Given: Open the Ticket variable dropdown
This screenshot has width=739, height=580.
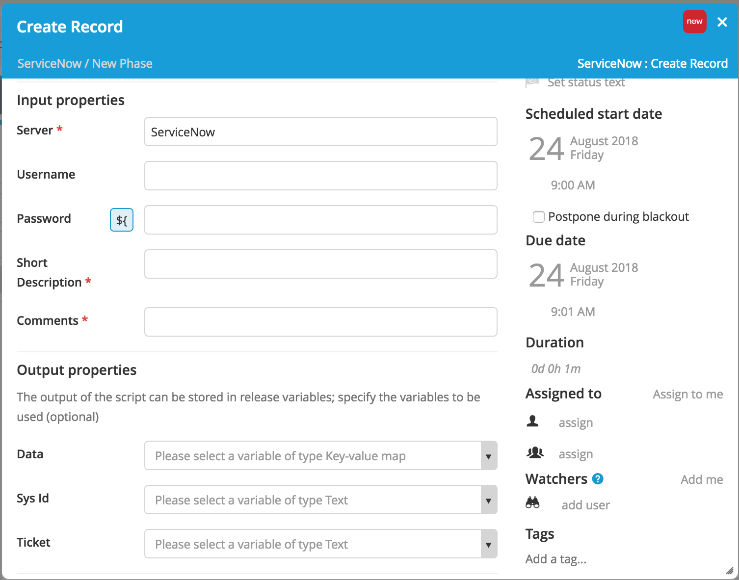Looking at the screenshot, I should pos(321,544).
